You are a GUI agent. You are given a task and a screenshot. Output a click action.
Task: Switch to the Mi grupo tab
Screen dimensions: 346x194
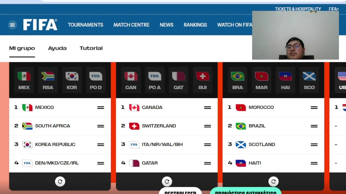pos(22,48)
